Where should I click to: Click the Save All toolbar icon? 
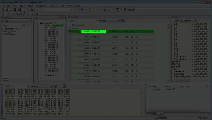15,9
